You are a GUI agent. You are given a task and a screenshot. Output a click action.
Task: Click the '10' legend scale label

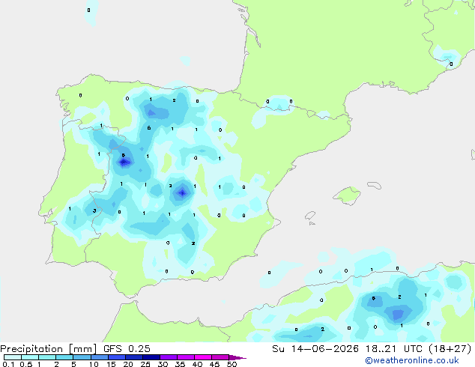pyautogui.click(x=94, y=364)
